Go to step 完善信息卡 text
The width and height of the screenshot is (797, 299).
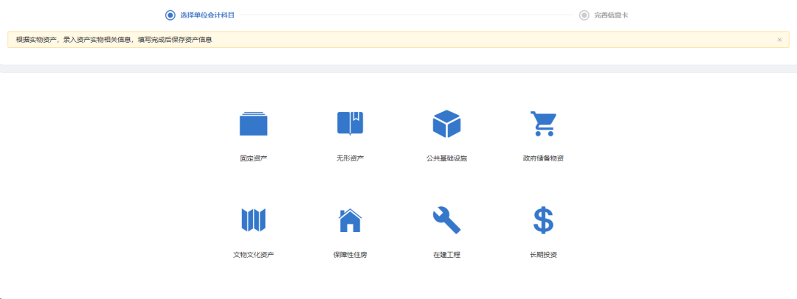(x=612, y=15)
